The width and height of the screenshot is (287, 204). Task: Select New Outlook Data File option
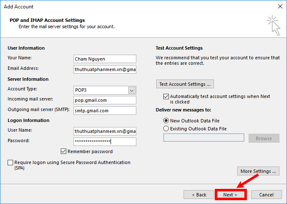point(166,121)
